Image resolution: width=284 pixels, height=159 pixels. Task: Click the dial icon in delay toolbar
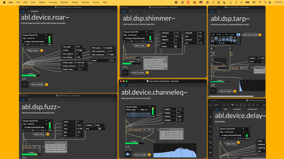point(253,105)
